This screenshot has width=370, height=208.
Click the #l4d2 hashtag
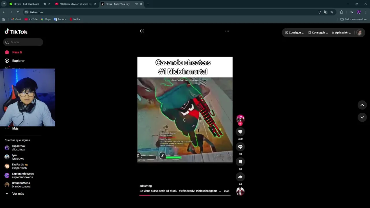click(x=173, y=191)
